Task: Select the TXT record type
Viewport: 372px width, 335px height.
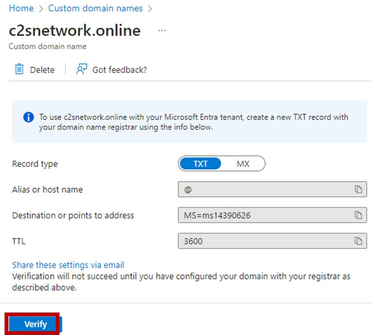Action: click(200, 164)
